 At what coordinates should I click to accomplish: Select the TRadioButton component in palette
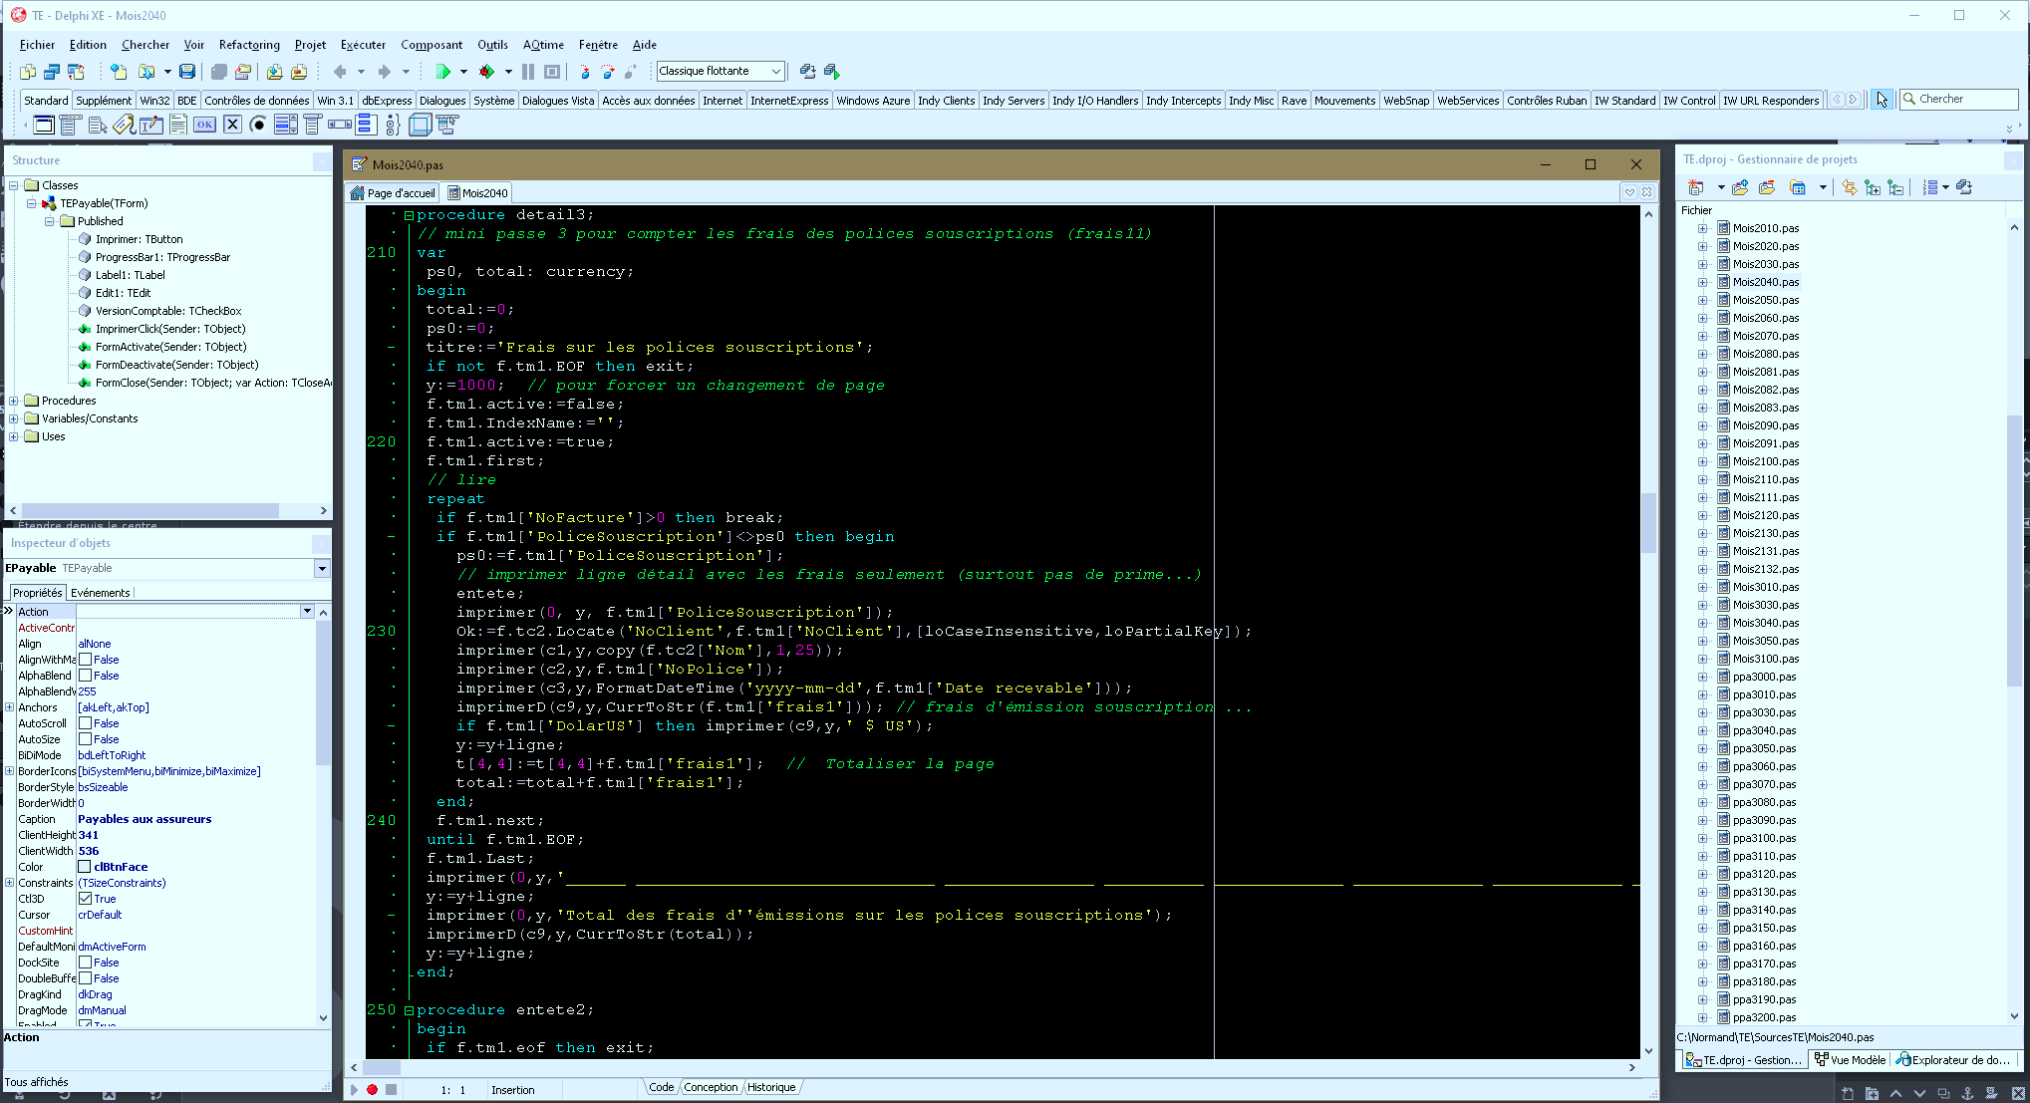[258, 125]
